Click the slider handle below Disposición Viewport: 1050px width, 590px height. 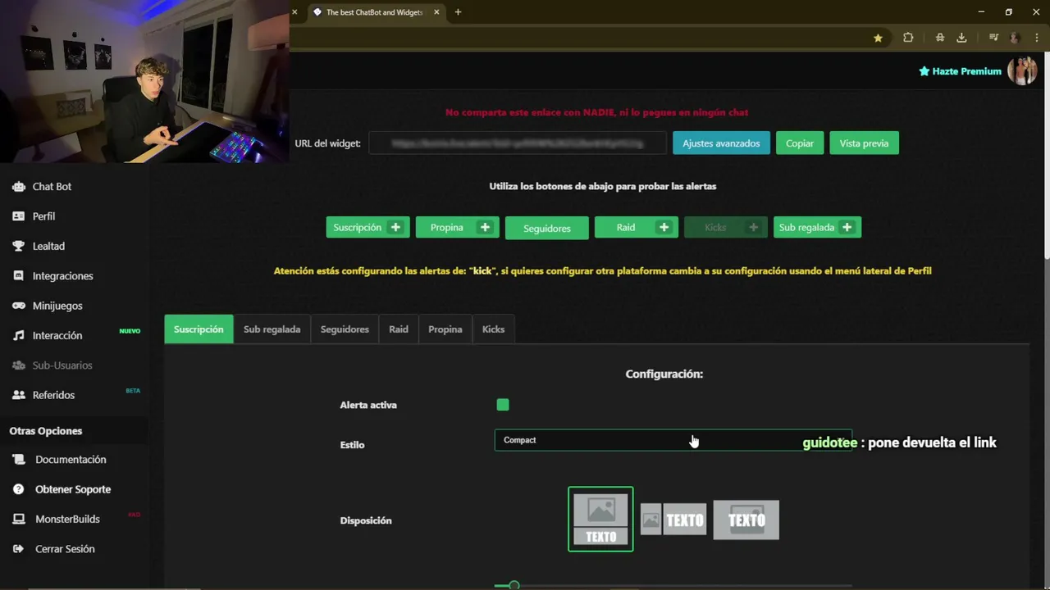pos(514,585)
